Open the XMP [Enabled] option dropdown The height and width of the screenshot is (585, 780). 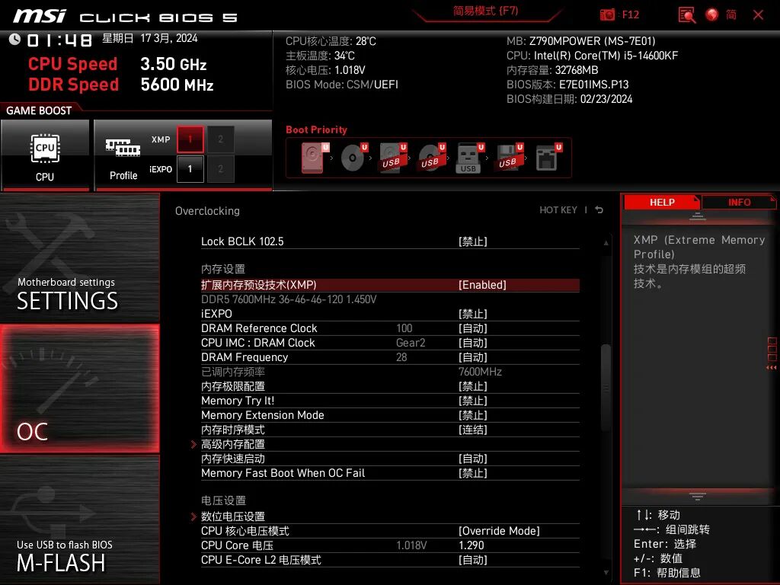click(482, 285)
